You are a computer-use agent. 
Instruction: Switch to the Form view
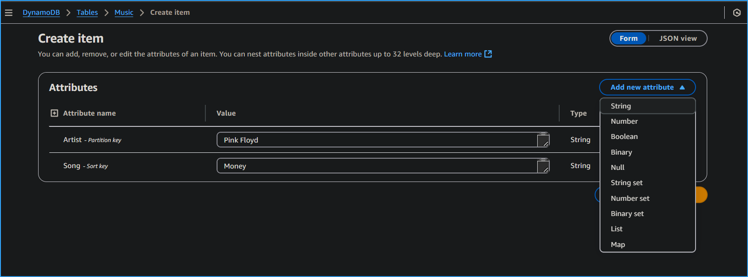[x=628, y=39]
